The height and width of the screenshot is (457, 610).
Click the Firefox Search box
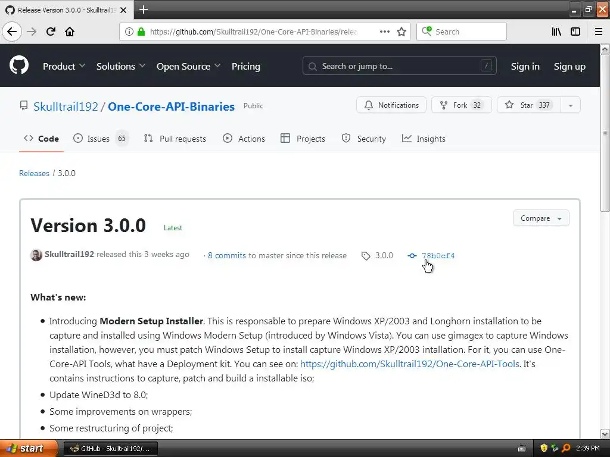pos(462,32)
